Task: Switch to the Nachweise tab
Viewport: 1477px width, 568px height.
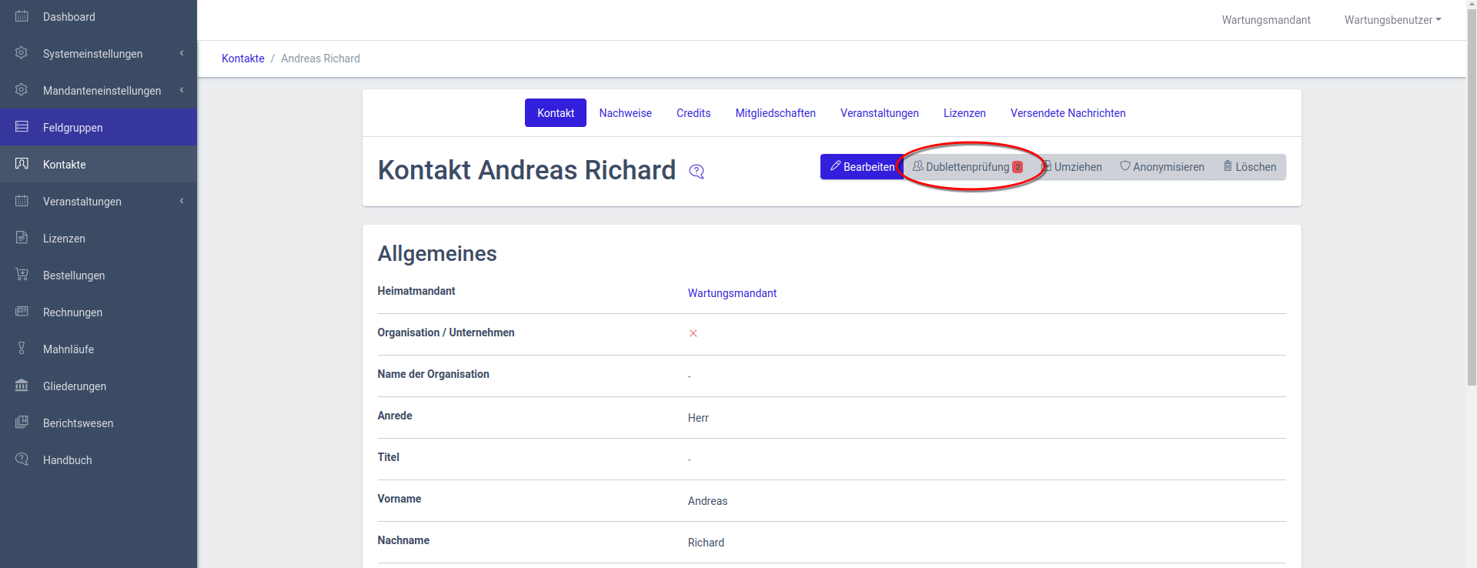Action: [625, 113]
